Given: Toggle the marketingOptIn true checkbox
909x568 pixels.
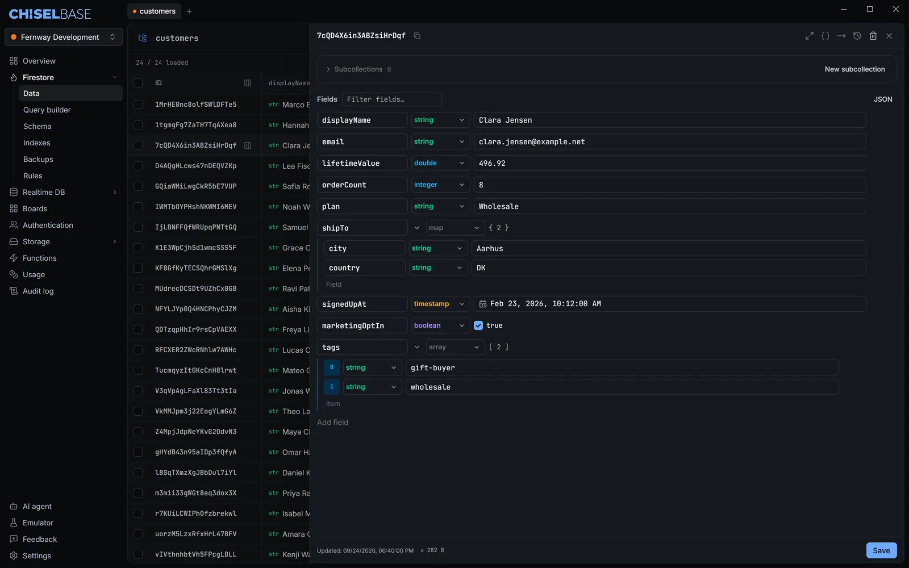Looking at the screenshot, I should click(478, 325).
